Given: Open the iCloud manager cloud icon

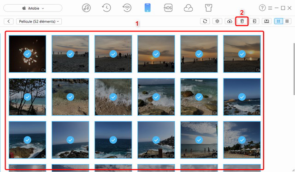Looking at the screenshot, I should tap(188, 8).
